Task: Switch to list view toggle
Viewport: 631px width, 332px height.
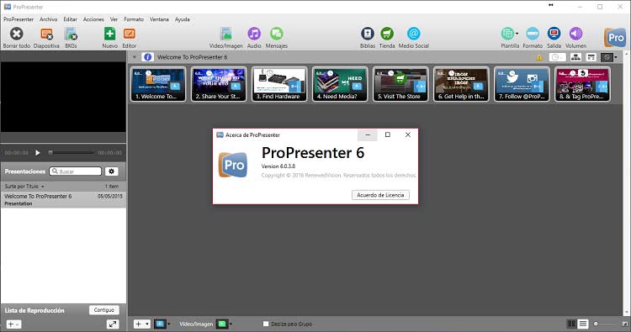Action: (582, 324)
